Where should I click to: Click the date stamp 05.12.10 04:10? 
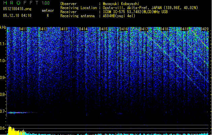click(x=17, y=16)
